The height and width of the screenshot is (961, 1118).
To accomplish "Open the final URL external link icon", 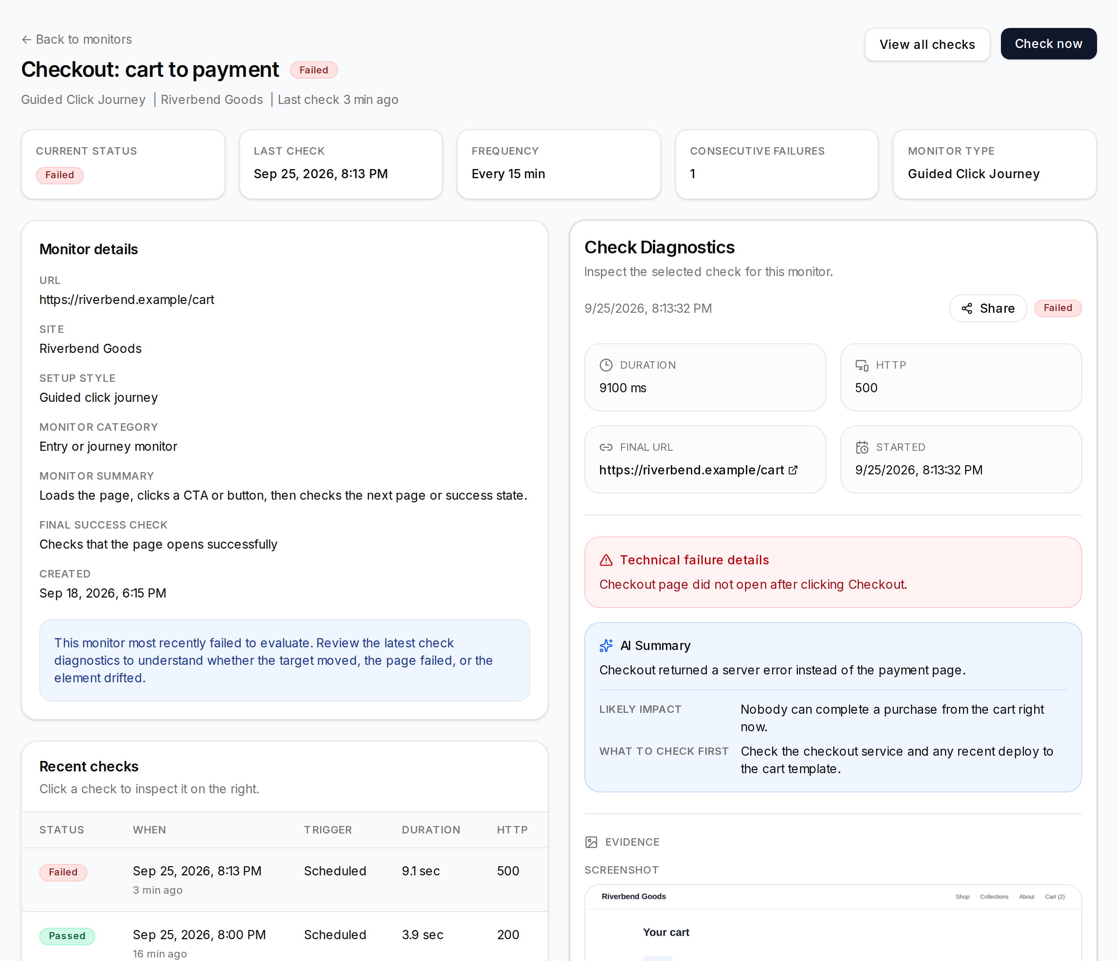I will (x=793, y=470).
